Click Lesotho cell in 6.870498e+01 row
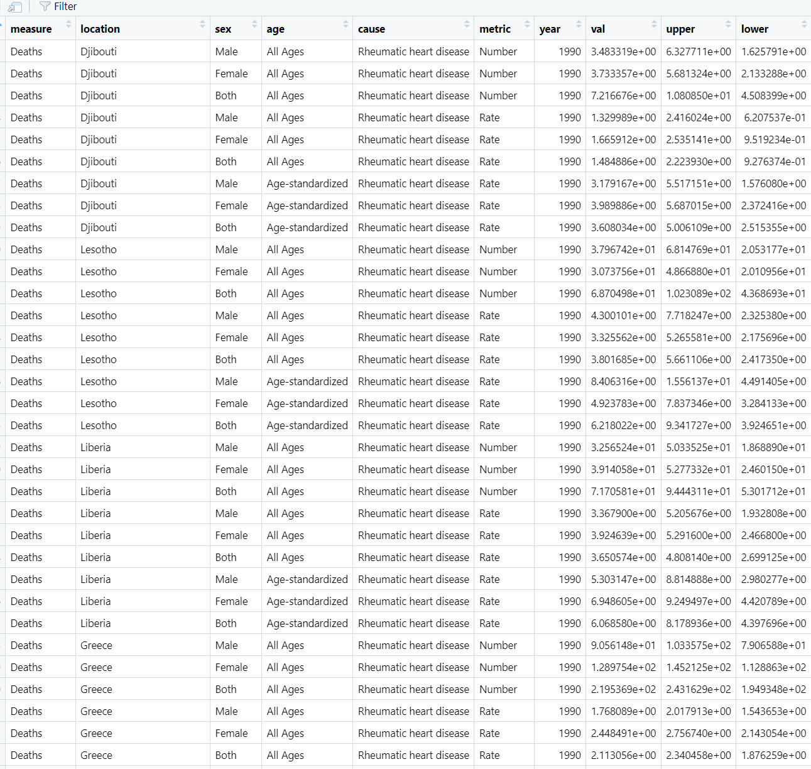The image size is (811, 769). point(143,293)
